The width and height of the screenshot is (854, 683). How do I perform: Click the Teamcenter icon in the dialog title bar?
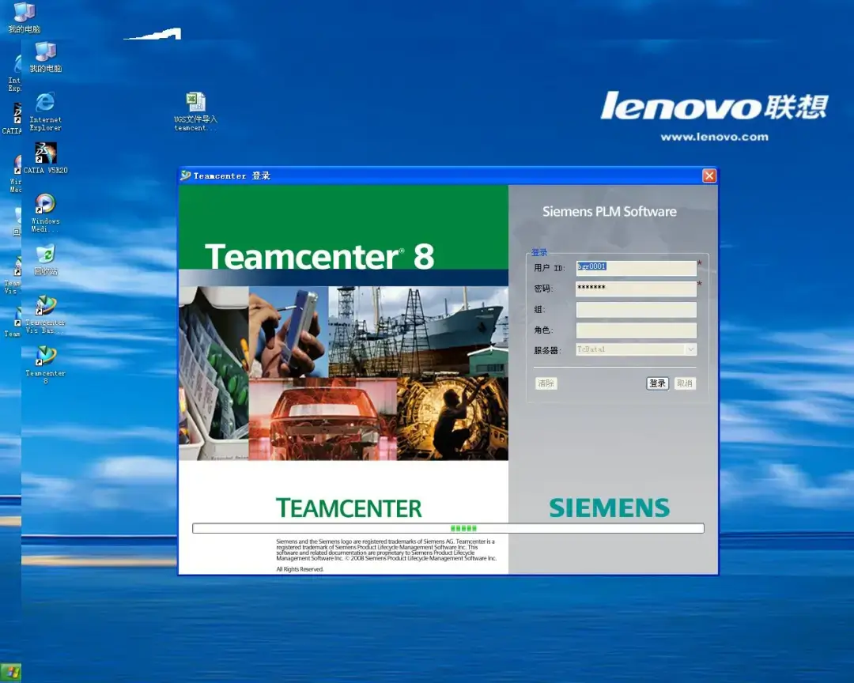(x=185, y=175)
